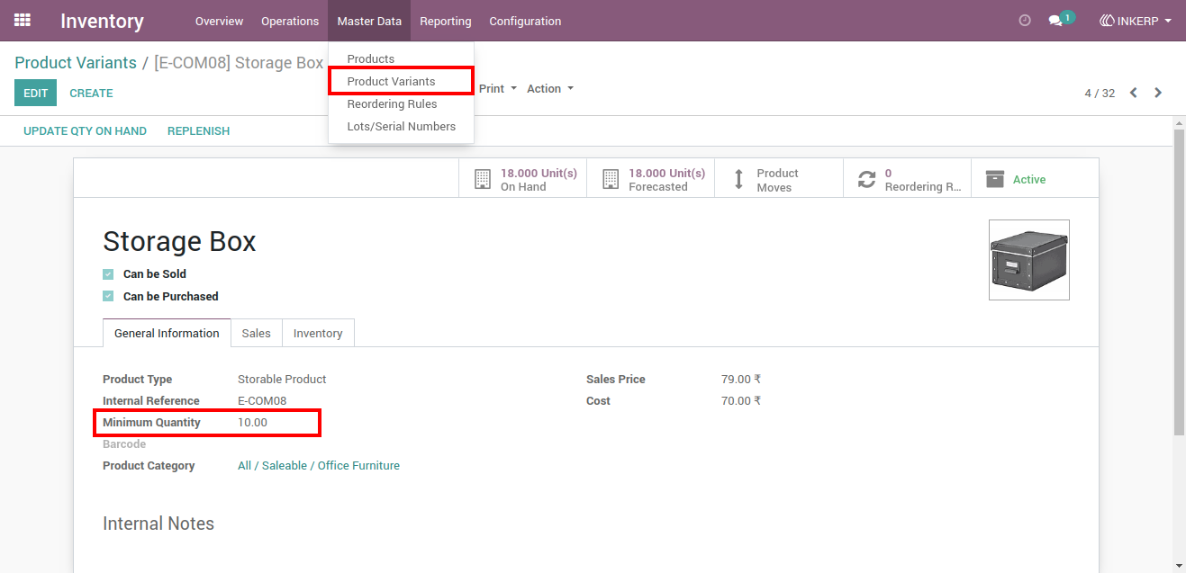The height and width of the screenshot is (573, 1186).
Task: Open the conversations chat bubble icon
Action: tap(1055, 21)
